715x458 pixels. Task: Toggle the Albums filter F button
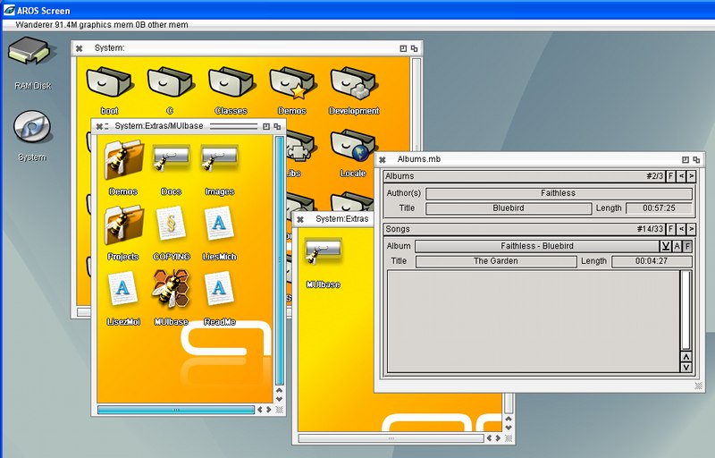click(x=670, y=176)
